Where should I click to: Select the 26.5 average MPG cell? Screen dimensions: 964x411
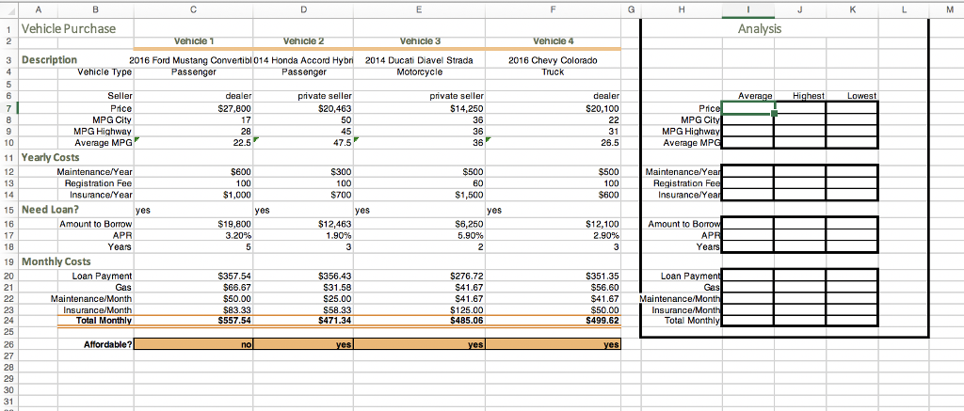pyautogui.click(x=554, y=143)
